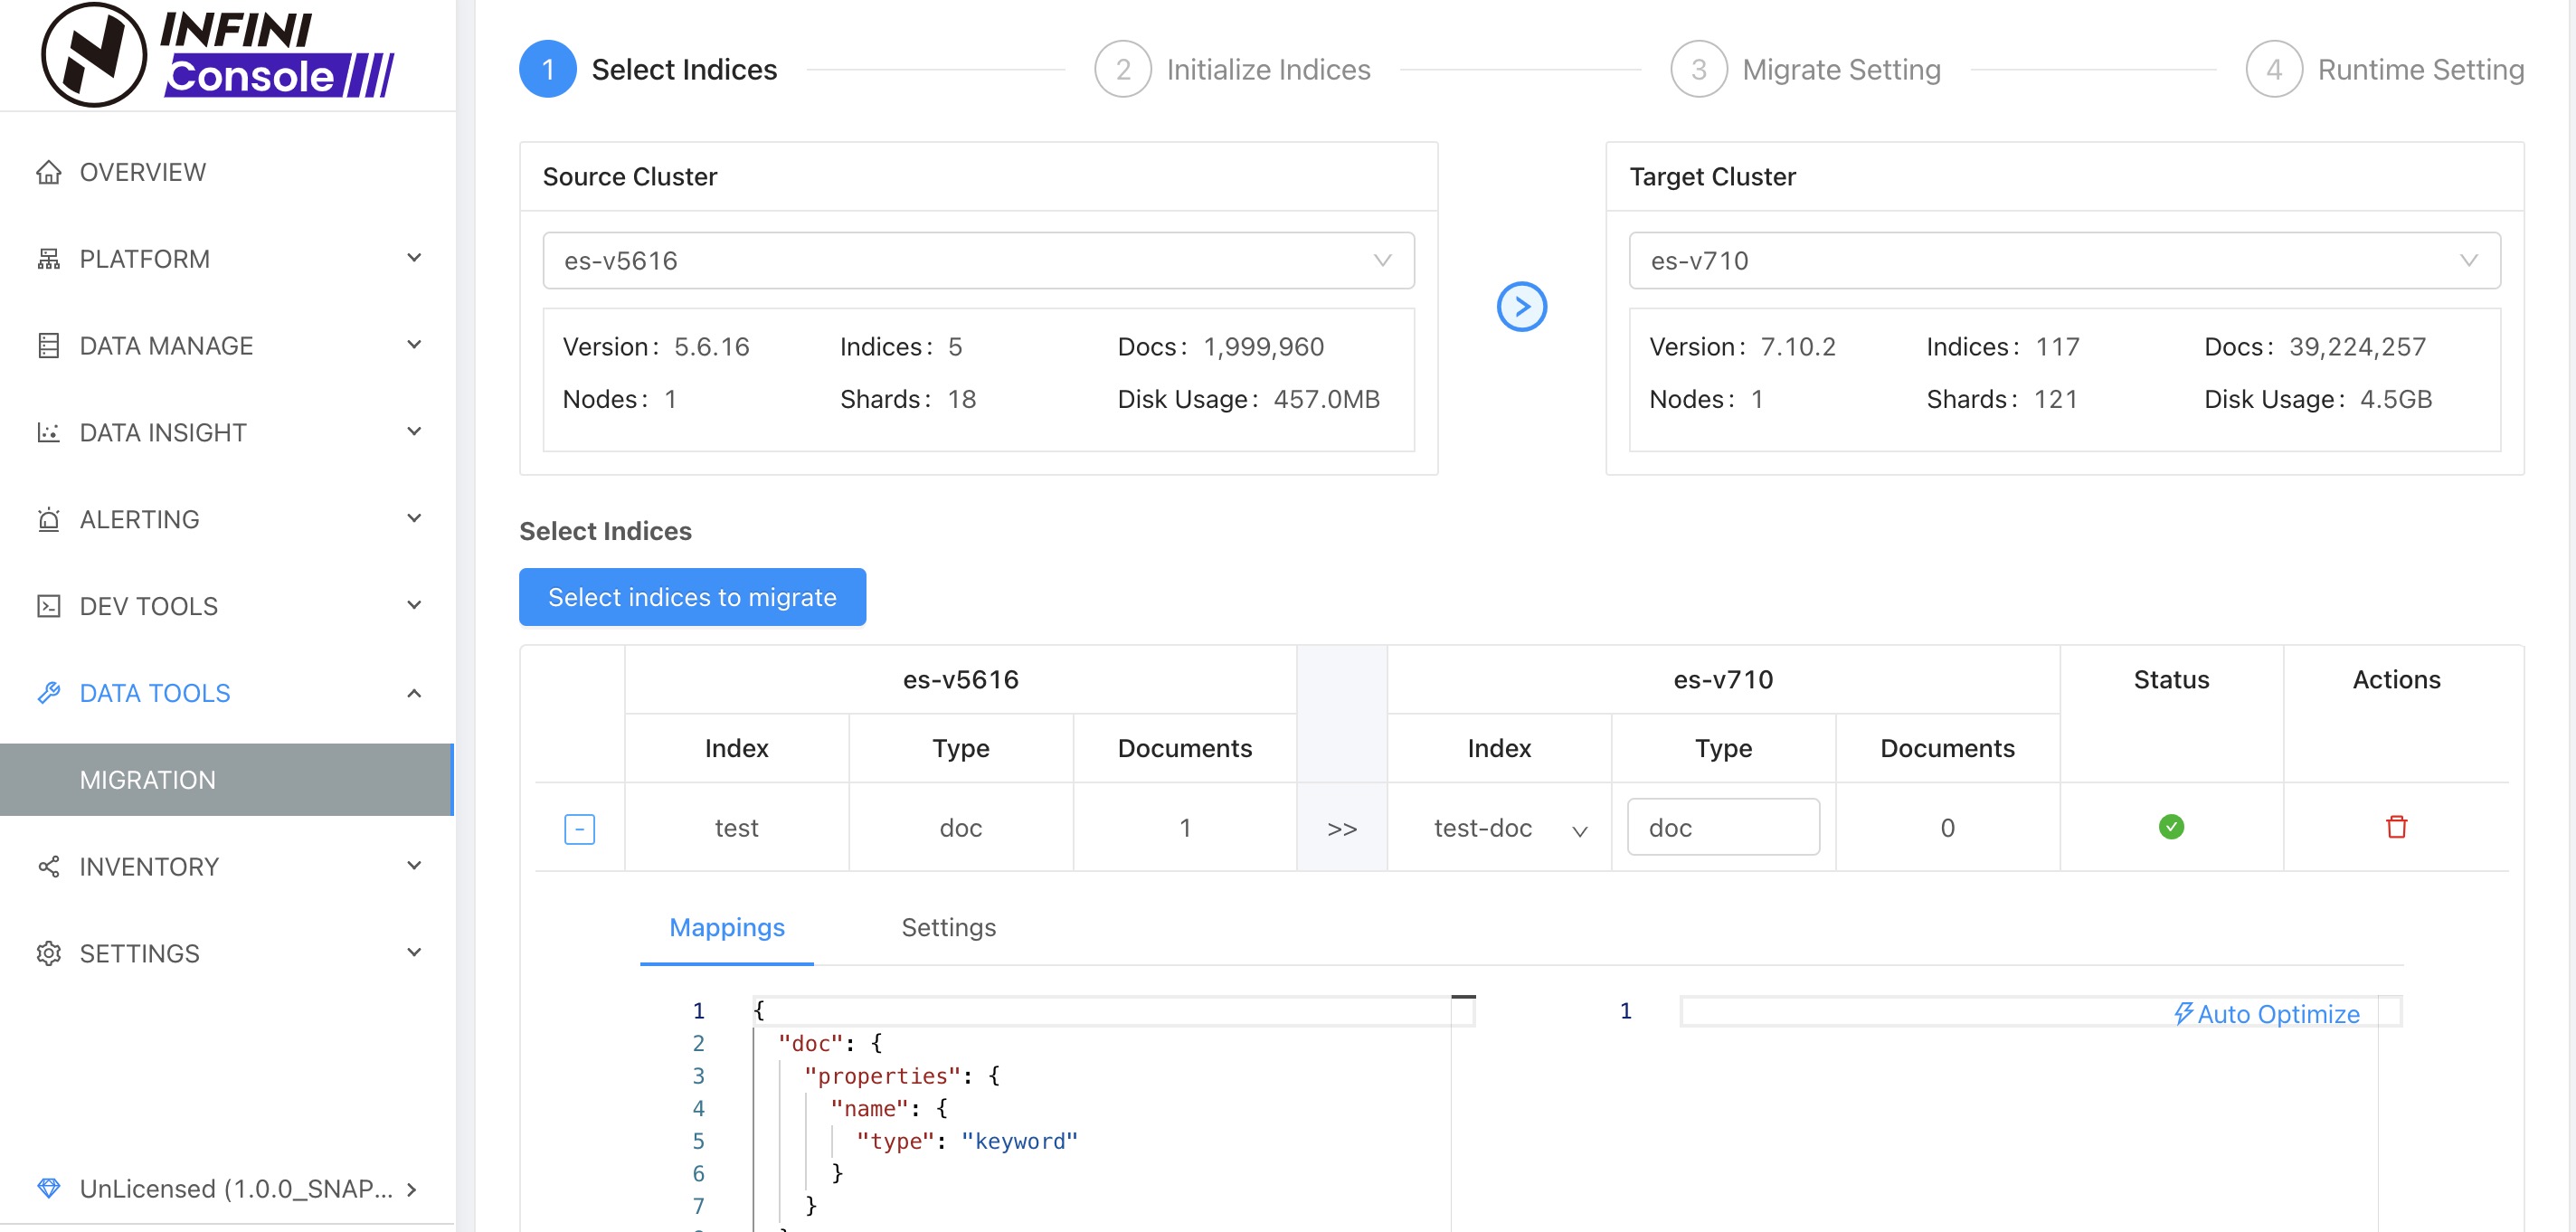
Task: Click the INFINI Console logo
Action: click(218, 55)
